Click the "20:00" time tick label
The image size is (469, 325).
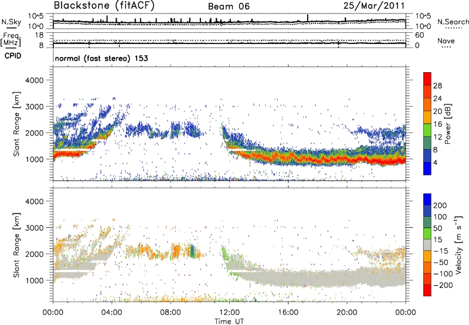click(x=346, y=313)
